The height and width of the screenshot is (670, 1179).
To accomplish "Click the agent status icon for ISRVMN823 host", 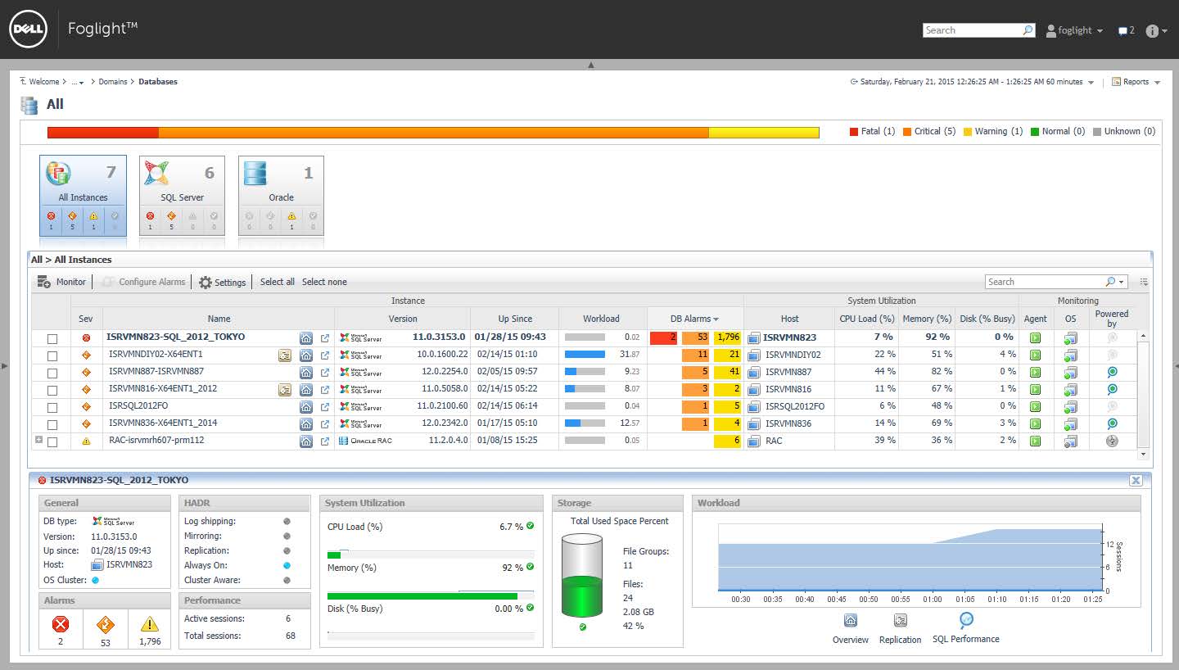I will click(x=1035, y=337).
